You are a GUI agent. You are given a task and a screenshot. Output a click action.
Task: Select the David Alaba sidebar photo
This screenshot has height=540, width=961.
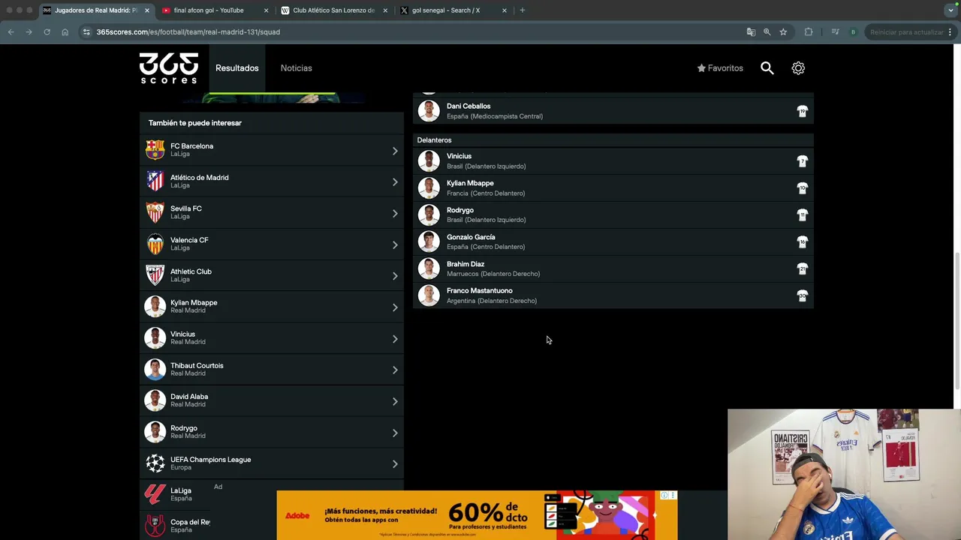pyautogui.click(x=155, y=400)
